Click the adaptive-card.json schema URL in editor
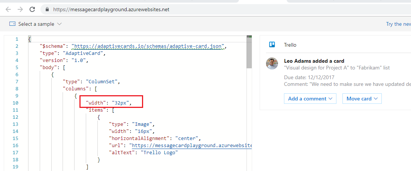This screenshot has height=171, width=411. (x=149, y=46)
